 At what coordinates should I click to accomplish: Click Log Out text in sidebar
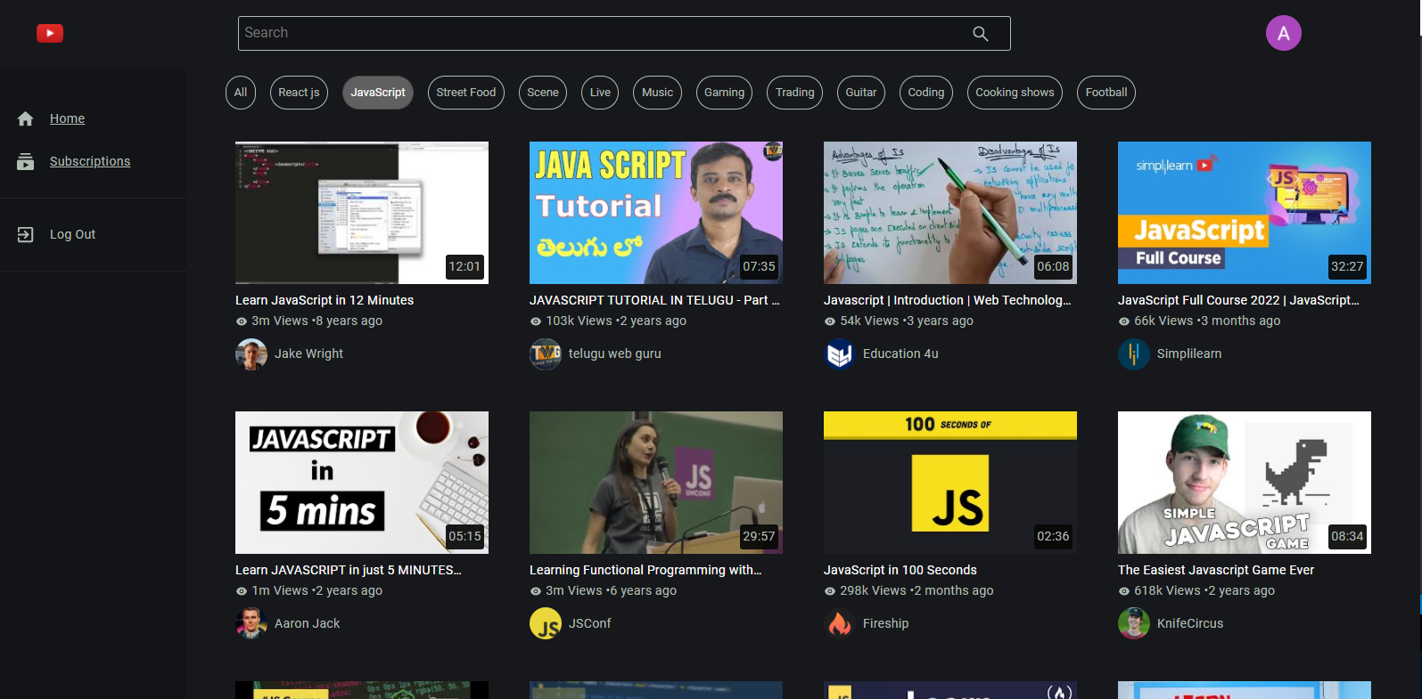click(72, 234)
